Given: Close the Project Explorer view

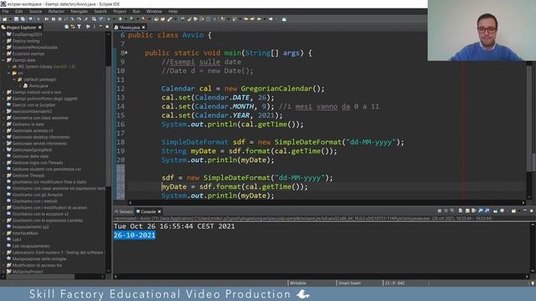Looking at the screenshot, I should point(40,28).
